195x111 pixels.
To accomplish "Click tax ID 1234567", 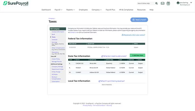I will pos(78,72).
